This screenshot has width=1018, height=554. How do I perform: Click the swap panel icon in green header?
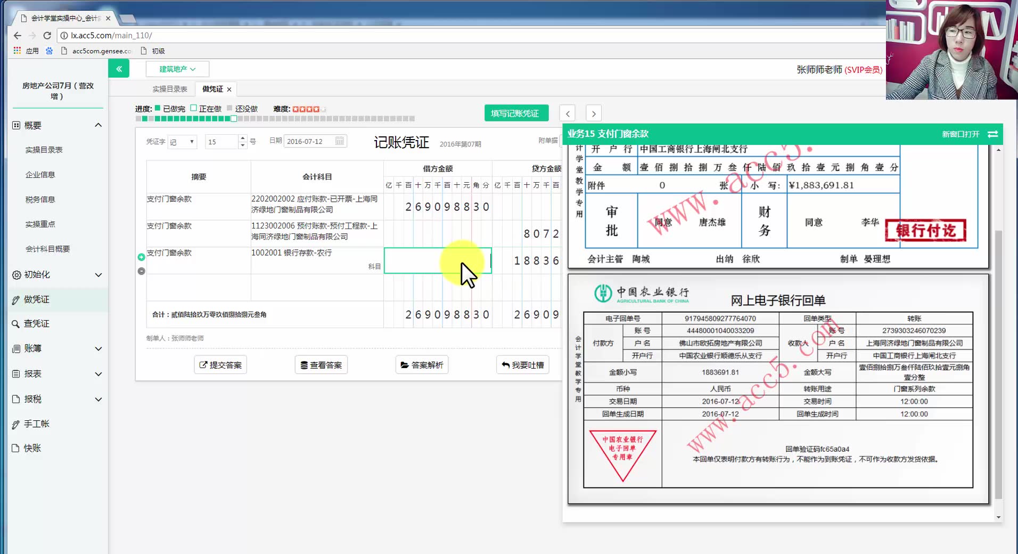pyautogui.click(x=993, y=134)
